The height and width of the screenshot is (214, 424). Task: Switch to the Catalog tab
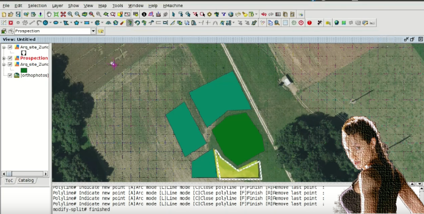point(26,180)
